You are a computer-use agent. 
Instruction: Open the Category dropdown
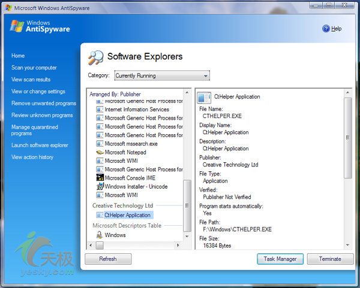coord(162,76)
